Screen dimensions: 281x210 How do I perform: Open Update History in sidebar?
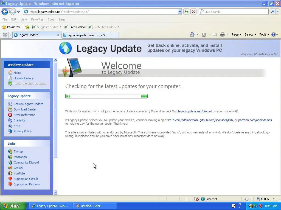[24, 78]
